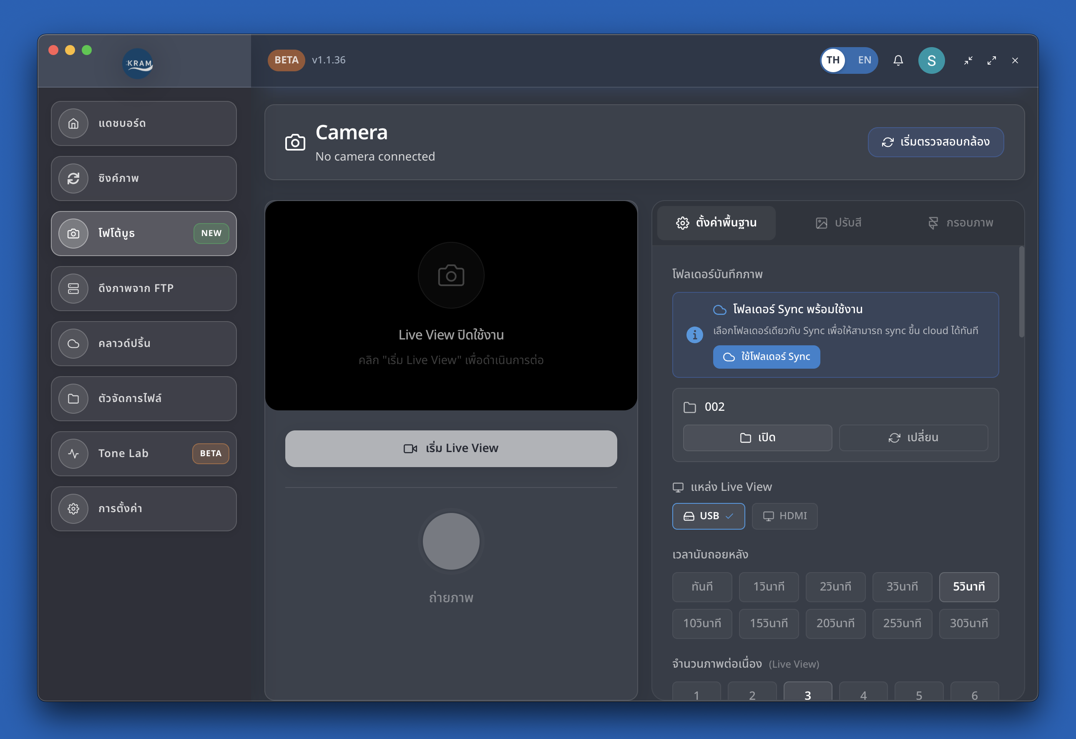
Task: Click the KRAM logo
Action: pos(138,63)
